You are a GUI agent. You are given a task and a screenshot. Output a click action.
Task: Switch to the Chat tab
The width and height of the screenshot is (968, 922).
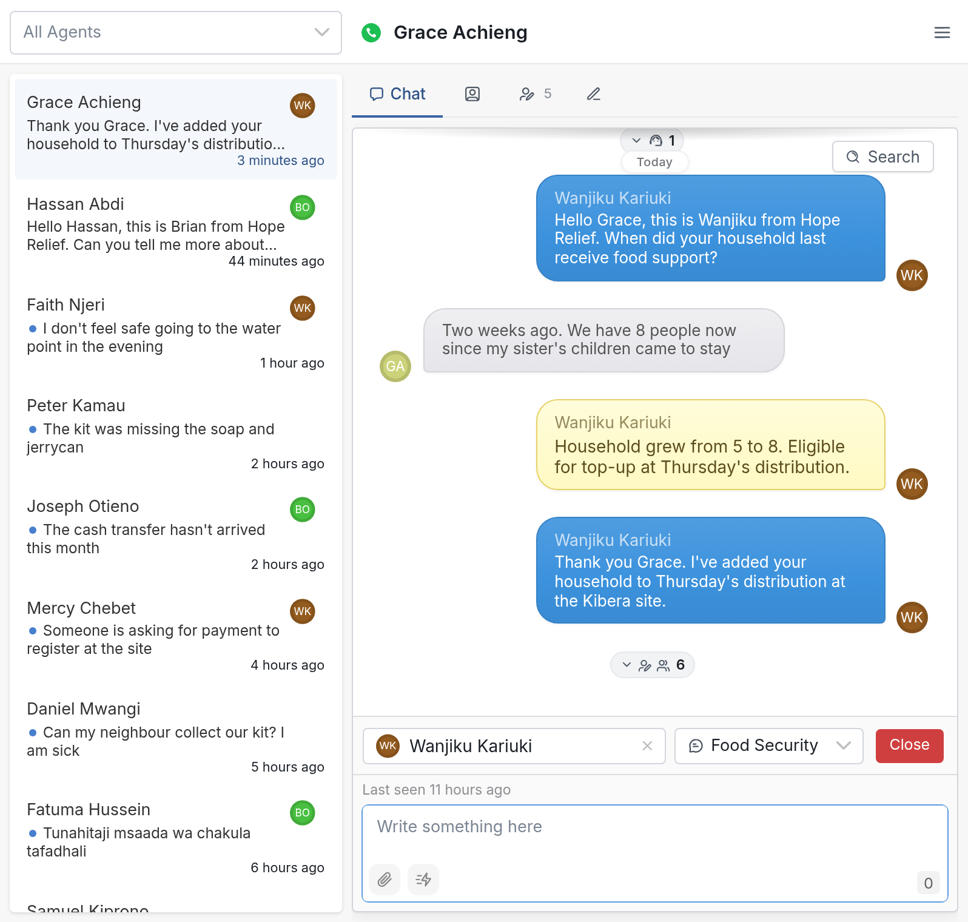(x=397, y=94)
